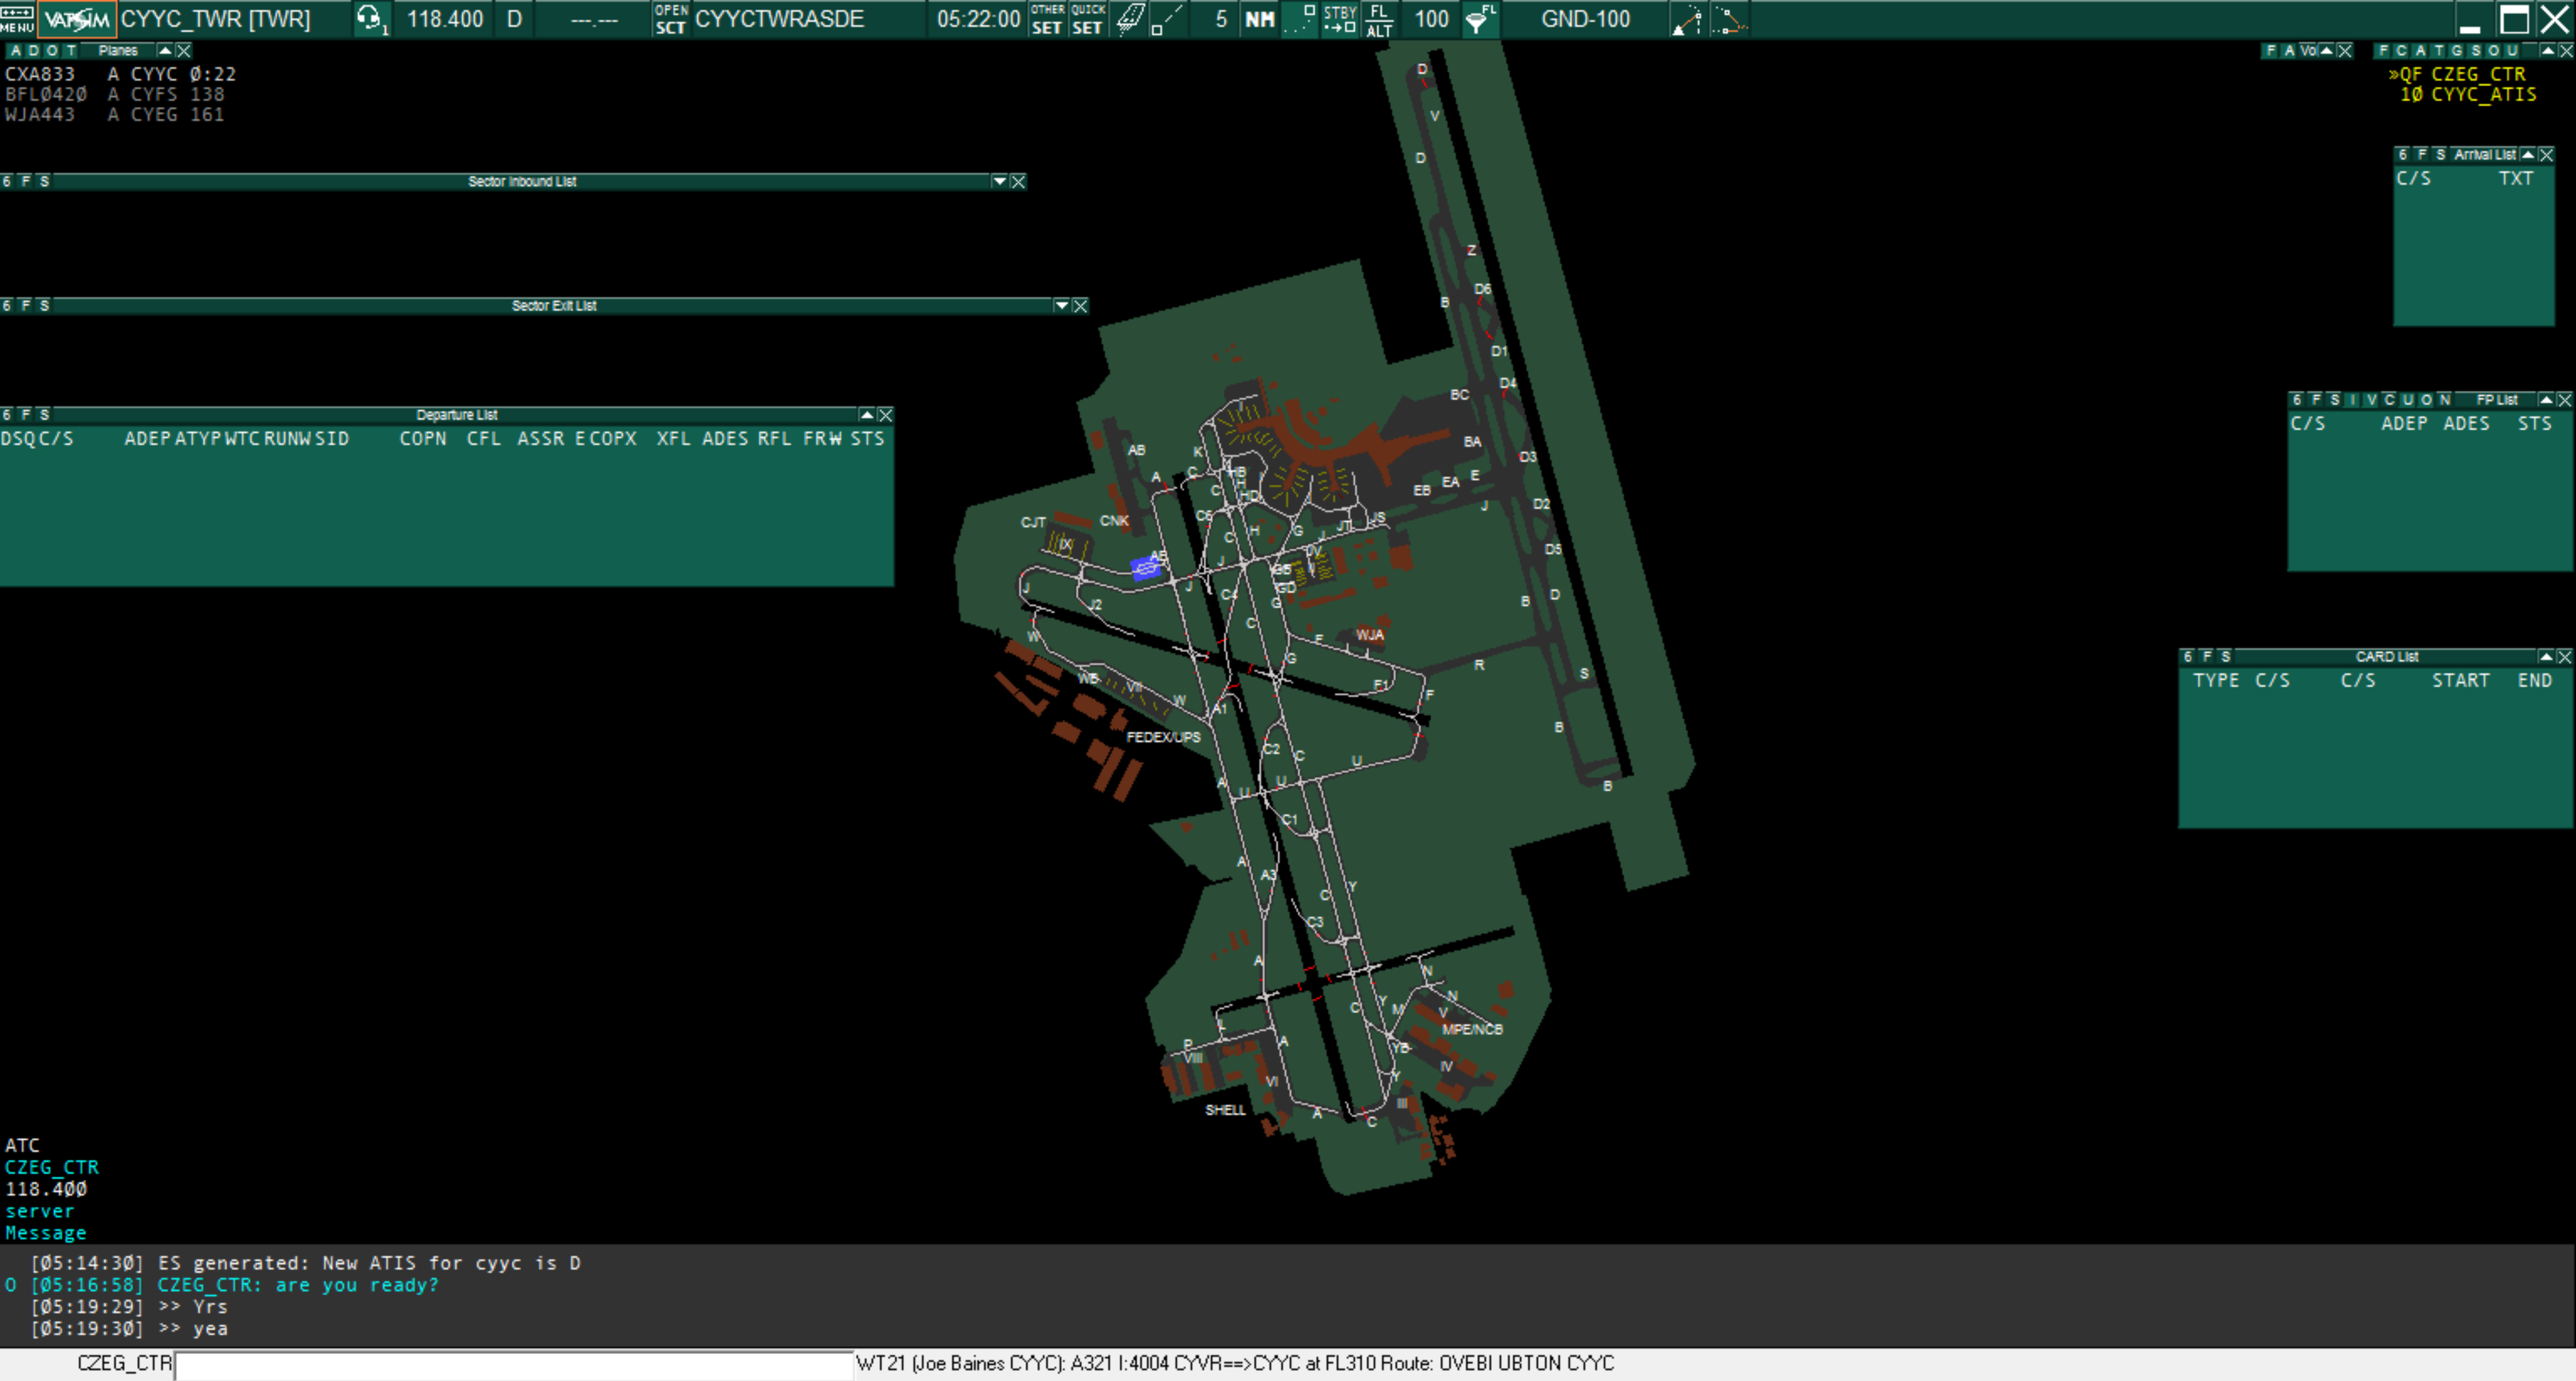Toggle STBY standby aircraft display
The width and height of the screenshot is (2576, 1381).
tap(1339, 19)
